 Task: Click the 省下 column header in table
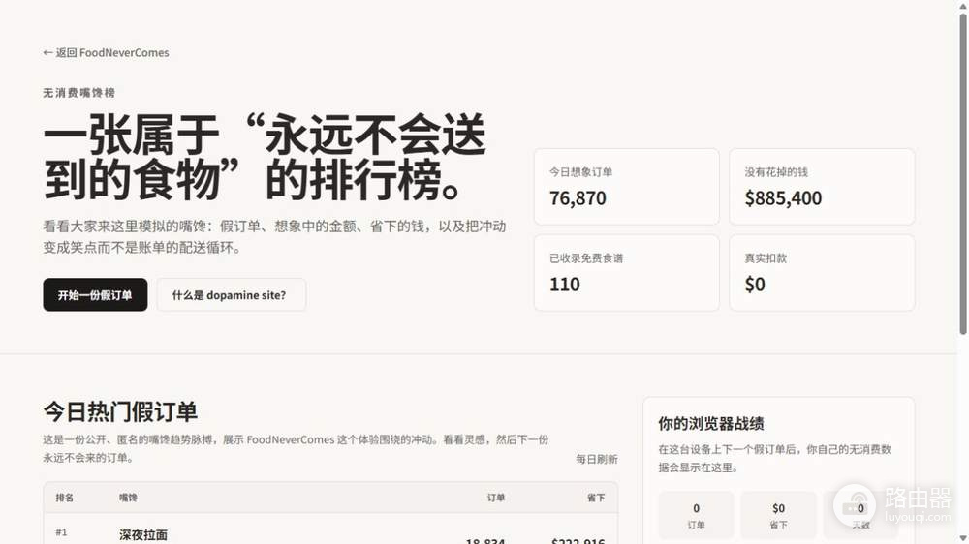point(596,498)
